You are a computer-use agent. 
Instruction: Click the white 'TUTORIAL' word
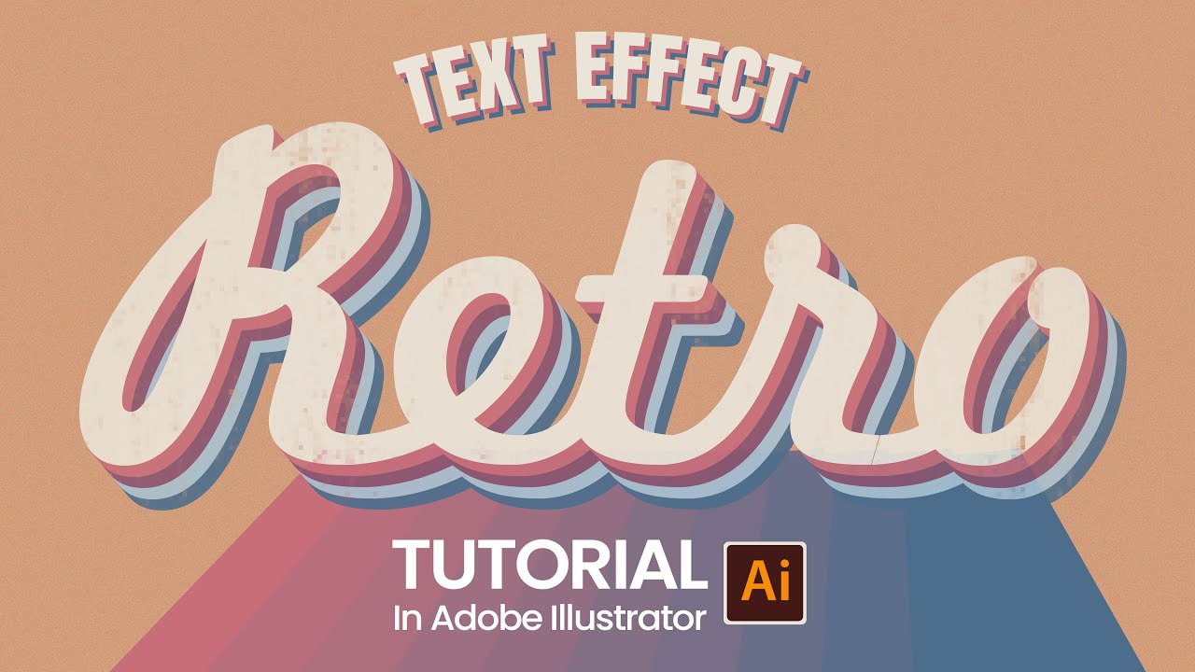tap(550, 566)
